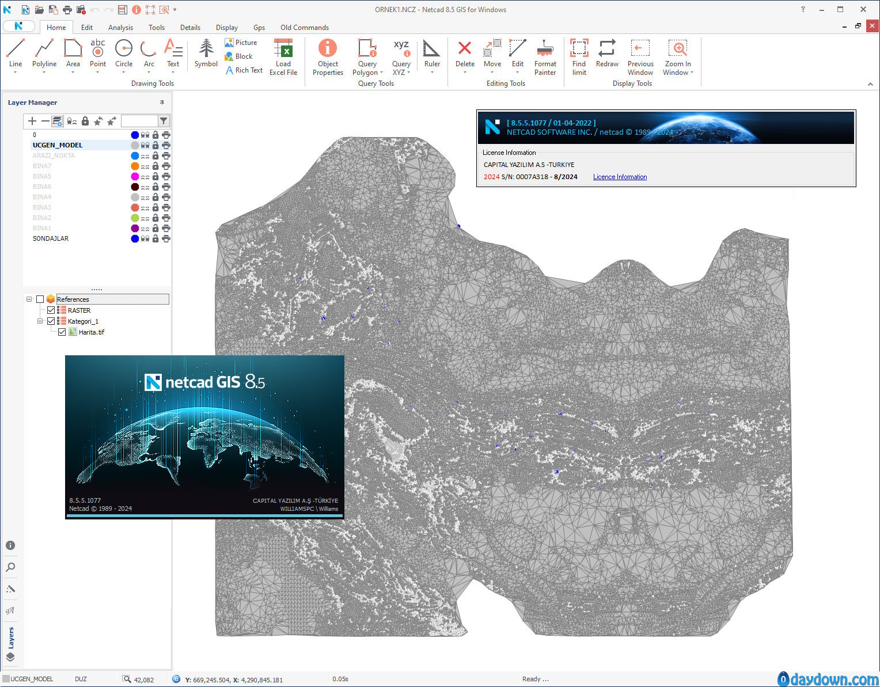Click the print icon in quick access toolbar
The width and height of the screenshot is (880, 687).
pos(67,10)
